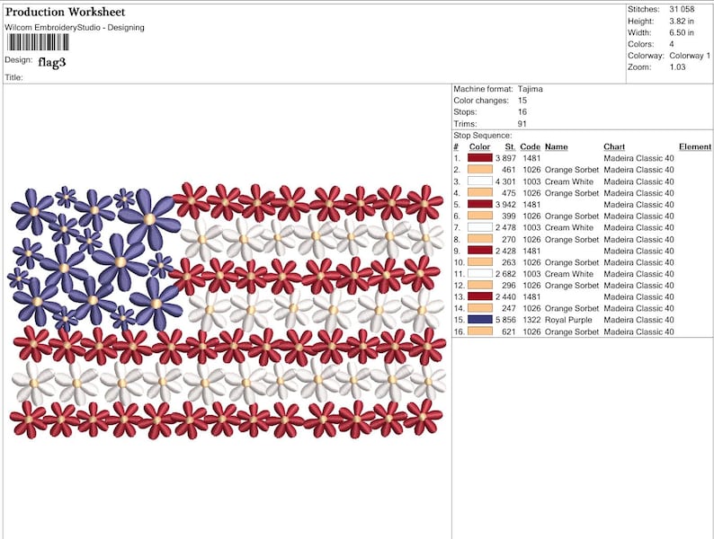Click the row 15 Royal Purple swatch

pos(480,319)
